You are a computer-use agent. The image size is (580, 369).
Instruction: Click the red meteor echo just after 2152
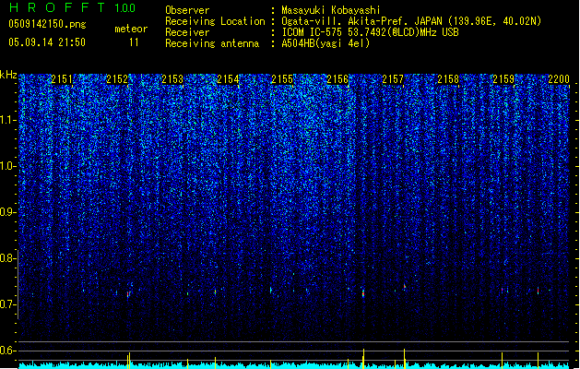(x=128, y=294)
